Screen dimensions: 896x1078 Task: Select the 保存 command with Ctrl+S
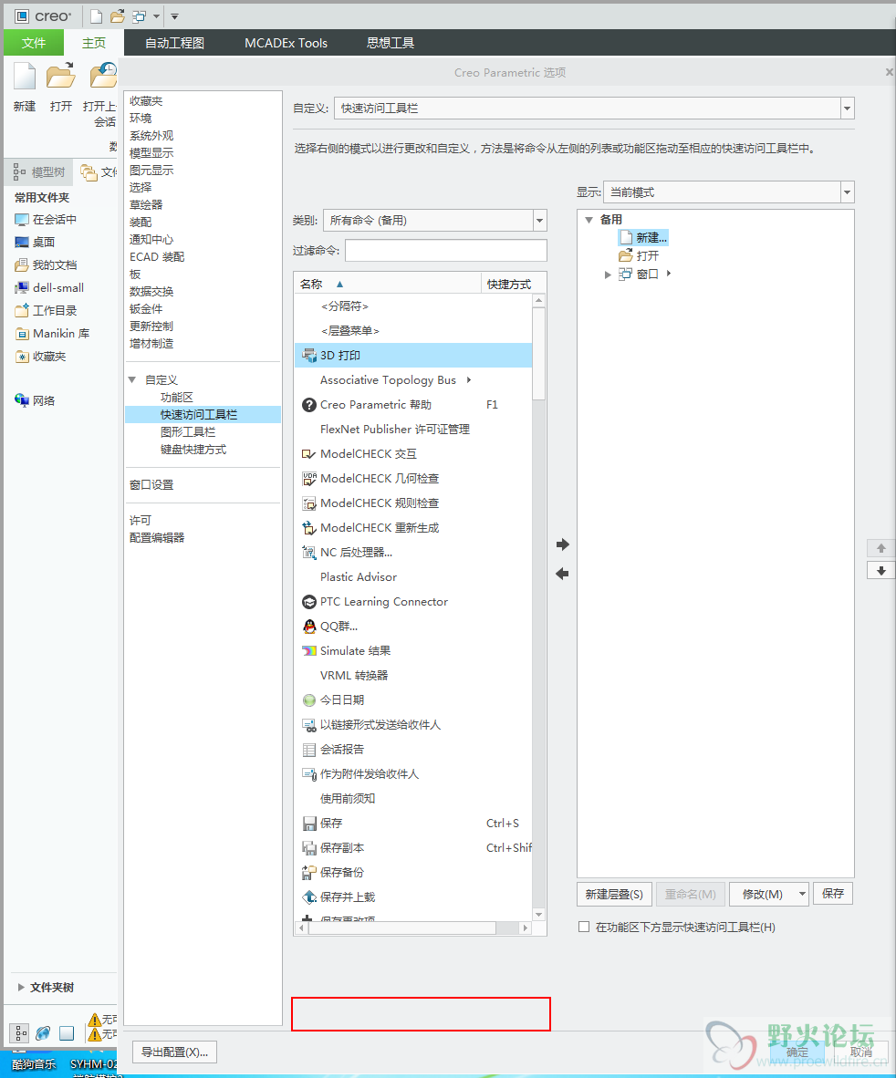click(412, 823)
